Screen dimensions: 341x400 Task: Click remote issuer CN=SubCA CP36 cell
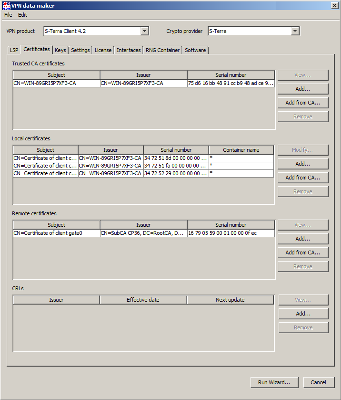(143, 233)
